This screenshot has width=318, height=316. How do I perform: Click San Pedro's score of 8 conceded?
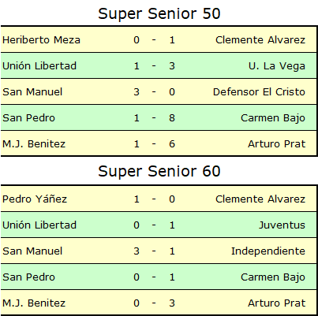click(172, 118)
